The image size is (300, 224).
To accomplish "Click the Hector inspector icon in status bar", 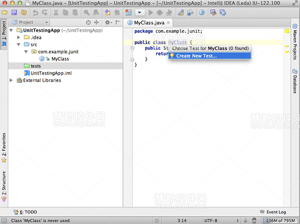I will click(254, 220).
